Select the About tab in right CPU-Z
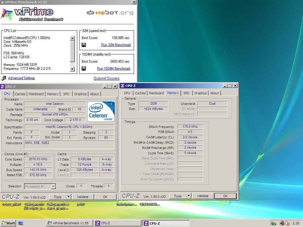 (x=215, y=93)
